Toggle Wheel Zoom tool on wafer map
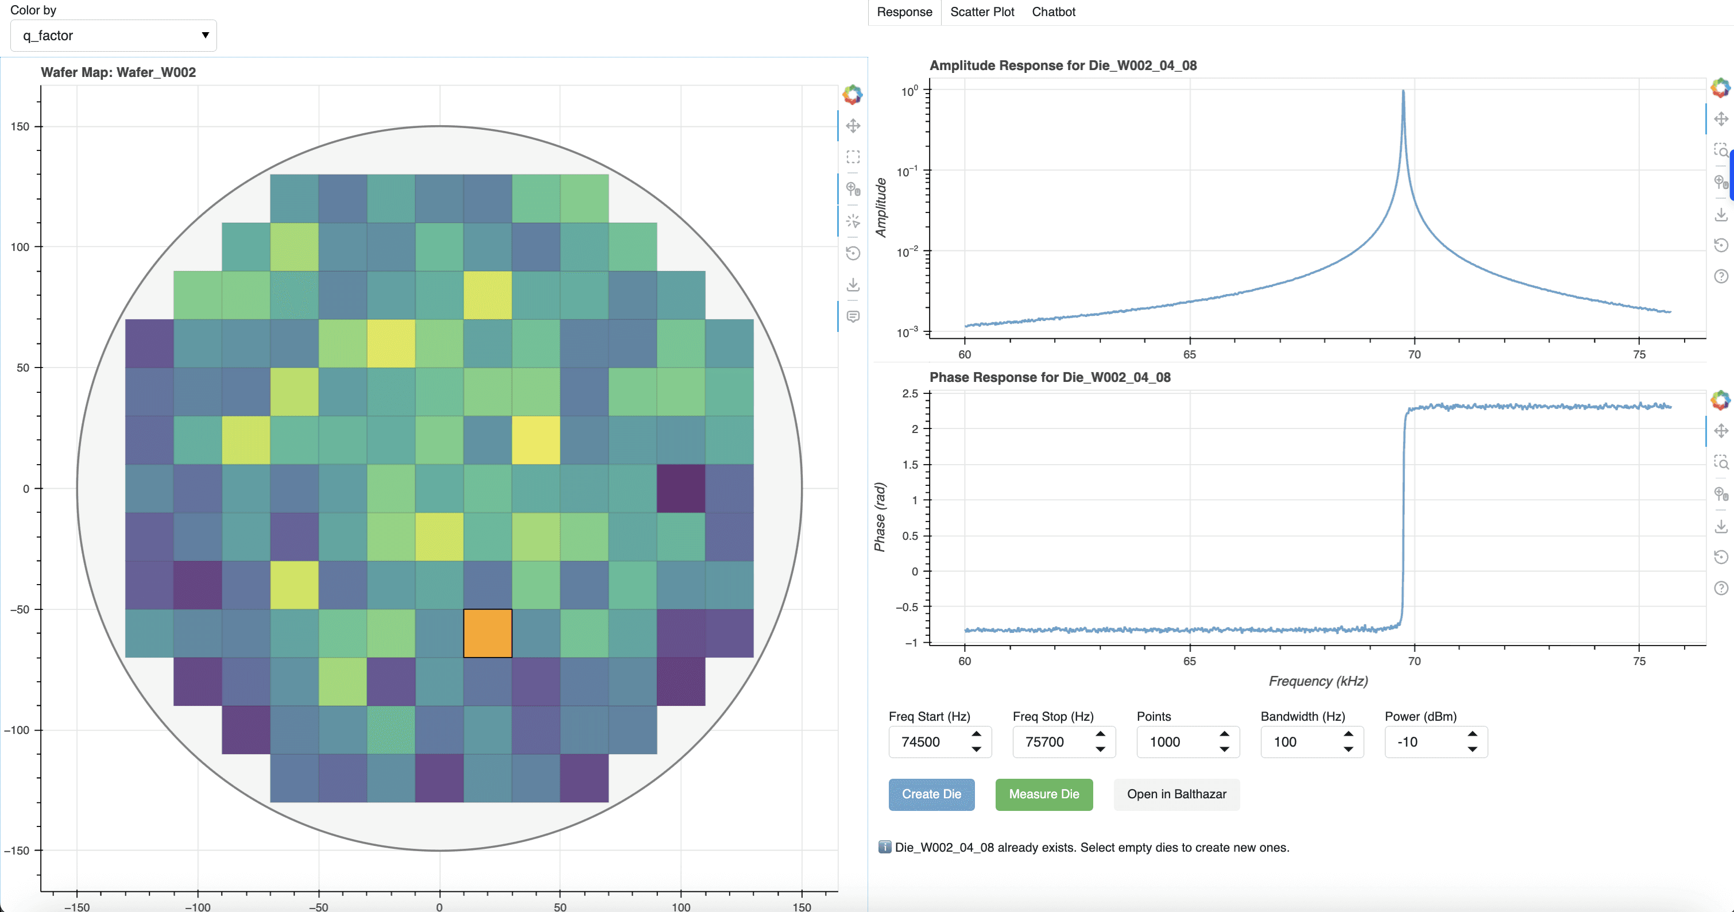Screen dimensions: 1734x912 click(853, 188)
